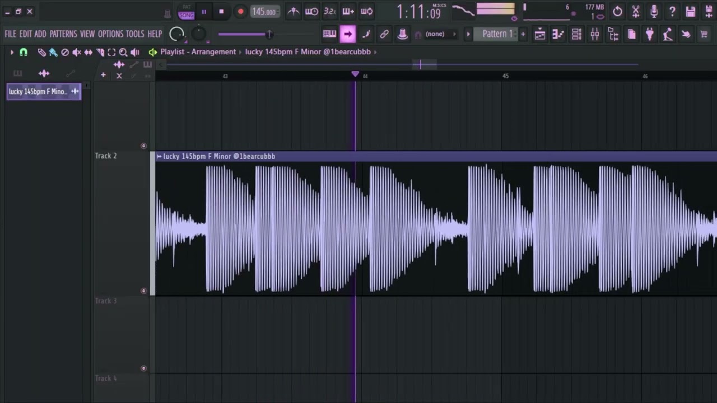717x403 pixels.
Task: Open the PATTERNS menu
Action: (x=63, y=34)
